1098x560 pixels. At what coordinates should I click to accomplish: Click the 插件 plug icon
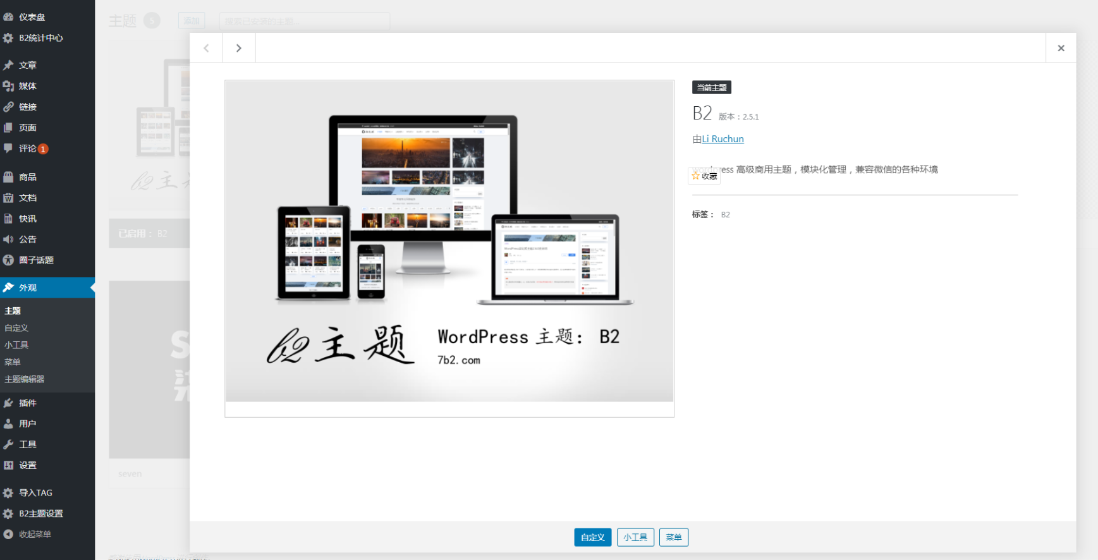coord(8,403)
